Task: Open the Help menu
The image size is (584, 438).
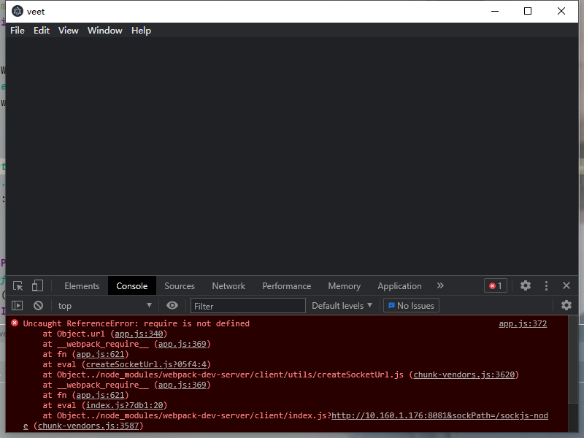Action: click(141, 31)
